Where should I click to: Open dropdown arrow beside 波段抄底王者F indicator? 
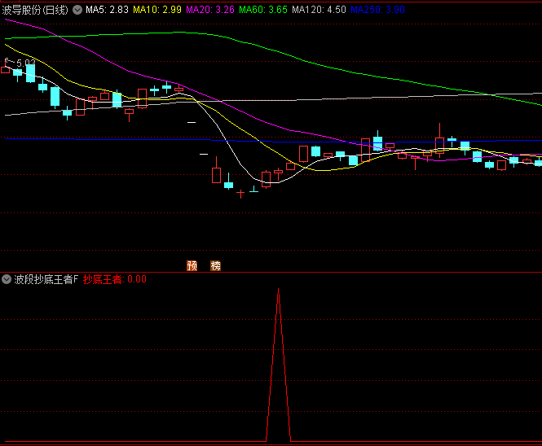coord(7,279)
